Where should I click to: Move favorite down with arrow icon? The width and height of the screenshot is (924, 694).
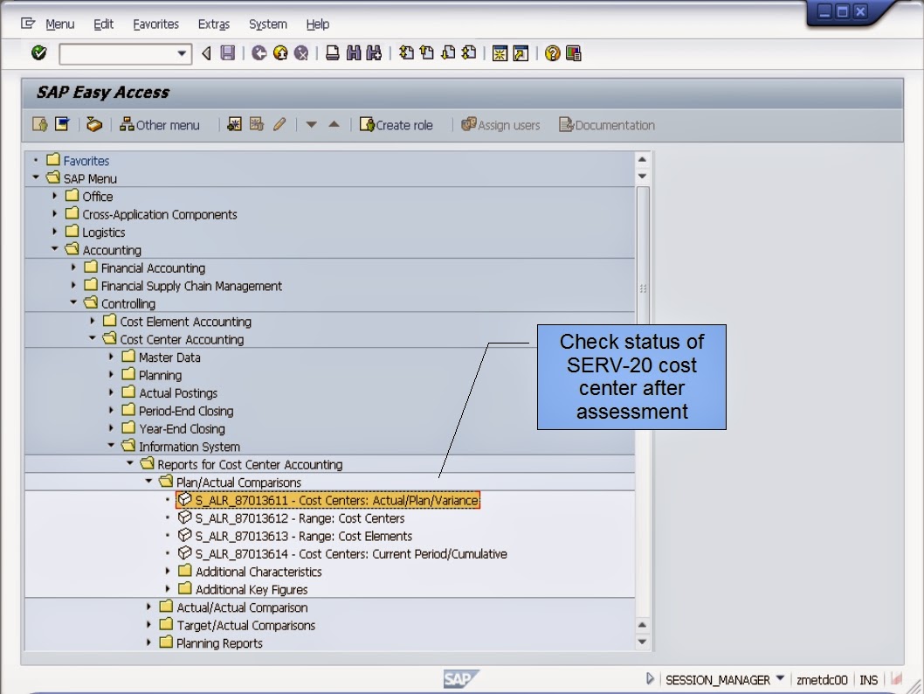click(x=311, y=124)
